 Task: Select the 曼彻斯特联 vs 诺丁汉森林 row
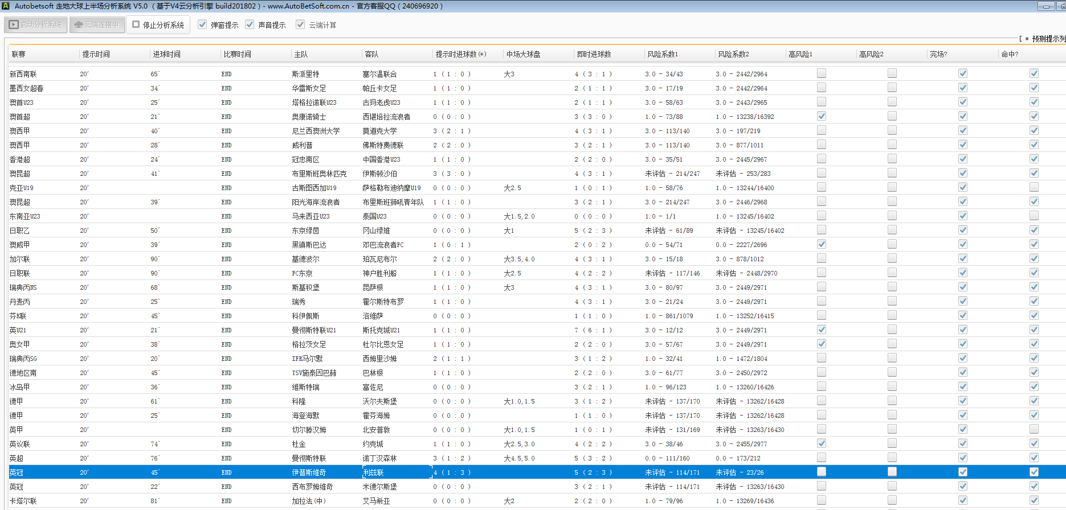[x=309, y=458]
